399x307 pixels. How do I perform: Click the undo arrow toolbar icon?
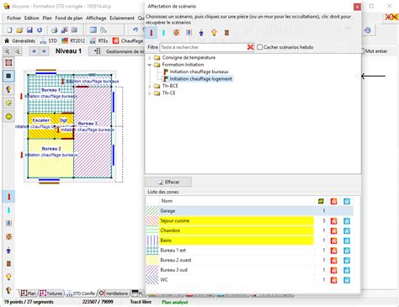(x=136, y=30)
